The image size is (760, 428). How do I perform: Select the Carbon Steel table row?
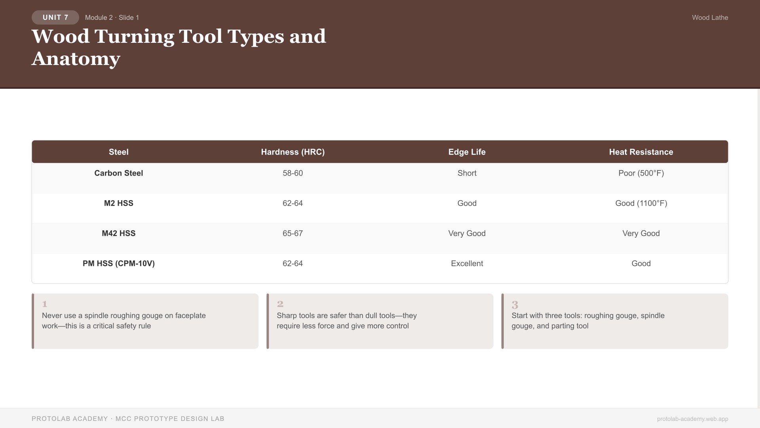118,173
